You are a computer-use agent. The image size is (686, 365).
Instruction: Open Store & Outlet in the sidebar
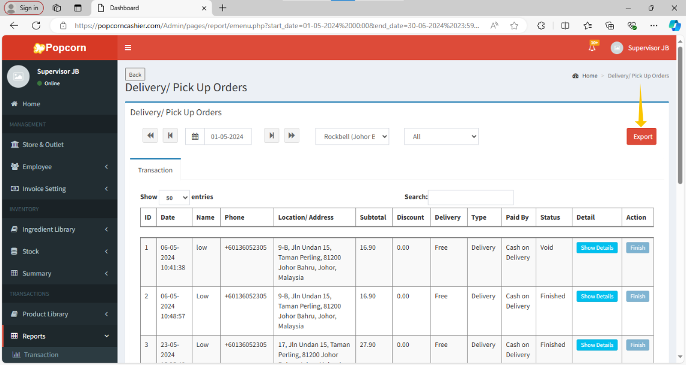pyautogui.click(x=60, y=145)
